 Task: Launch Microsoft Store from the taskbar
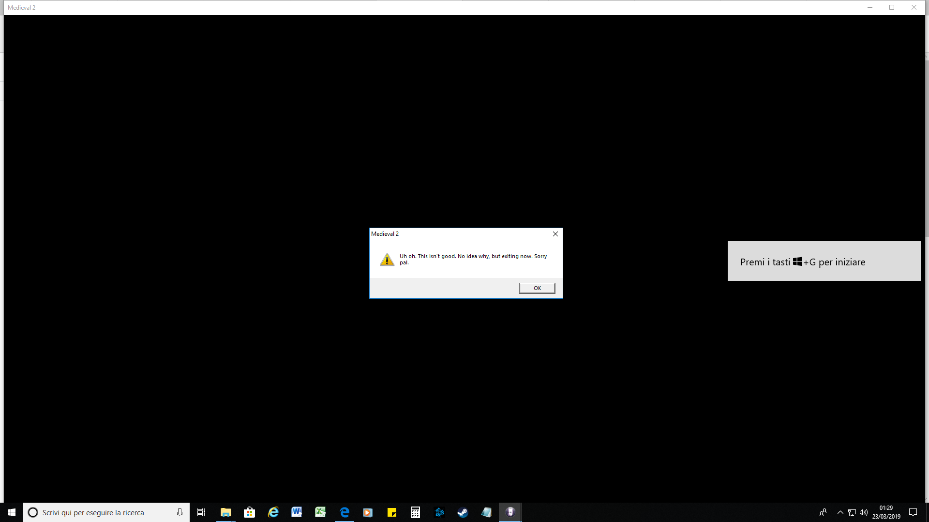point(250,512)
